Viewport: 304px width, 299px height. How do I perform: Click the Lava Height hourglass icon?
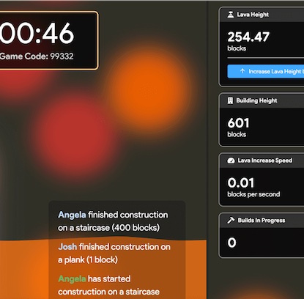coord(231,15)
